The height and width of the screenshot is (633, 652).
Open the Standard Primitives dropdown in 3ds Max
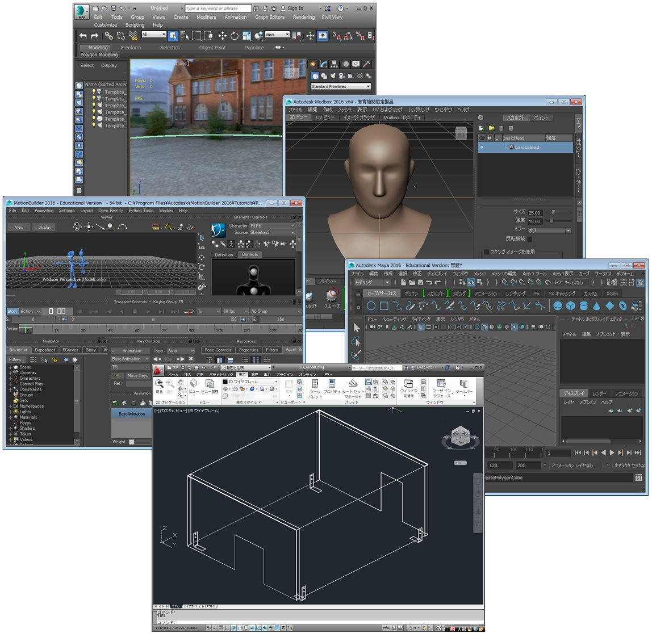coord(341,86)
